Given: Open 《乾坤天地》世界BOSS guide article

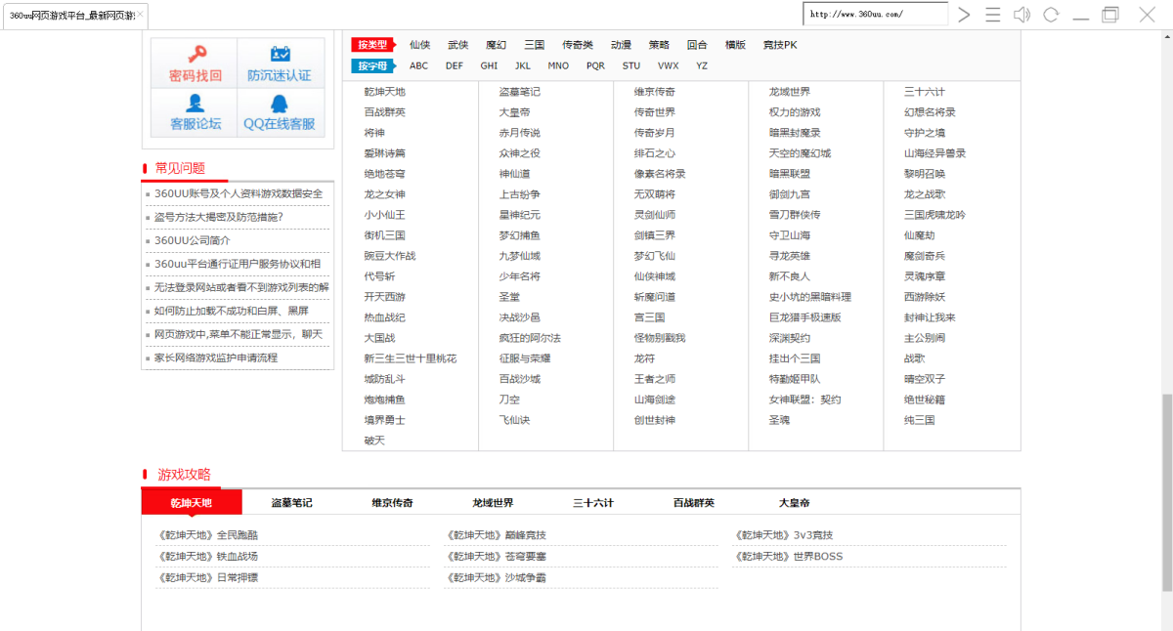Looking at the screenshot, I should point(789,557).
